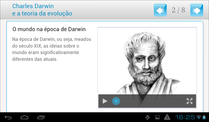Click the paragraph starting Na época de Darwin
This screenshot has width=209, height=122.
pos(52,49)
